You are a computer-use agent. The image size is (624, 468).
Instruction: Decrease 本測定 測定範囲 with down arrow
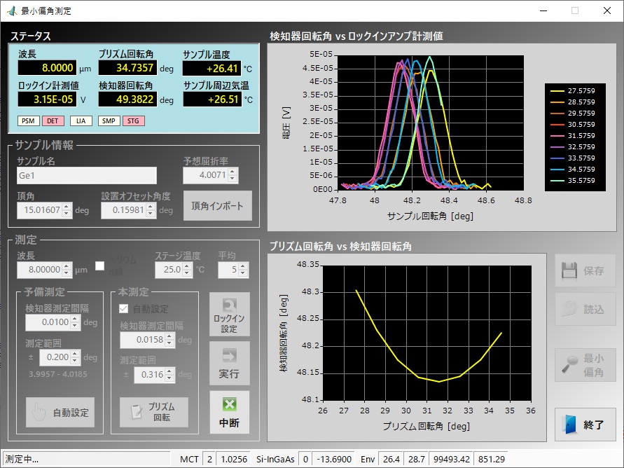pyautogui.click(x=169, y=379)
